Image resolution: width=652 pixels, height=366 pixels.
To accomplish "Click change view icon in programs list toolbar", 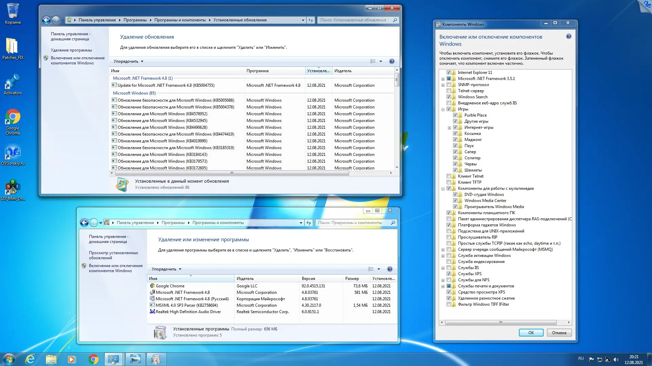I will [371, 269].
